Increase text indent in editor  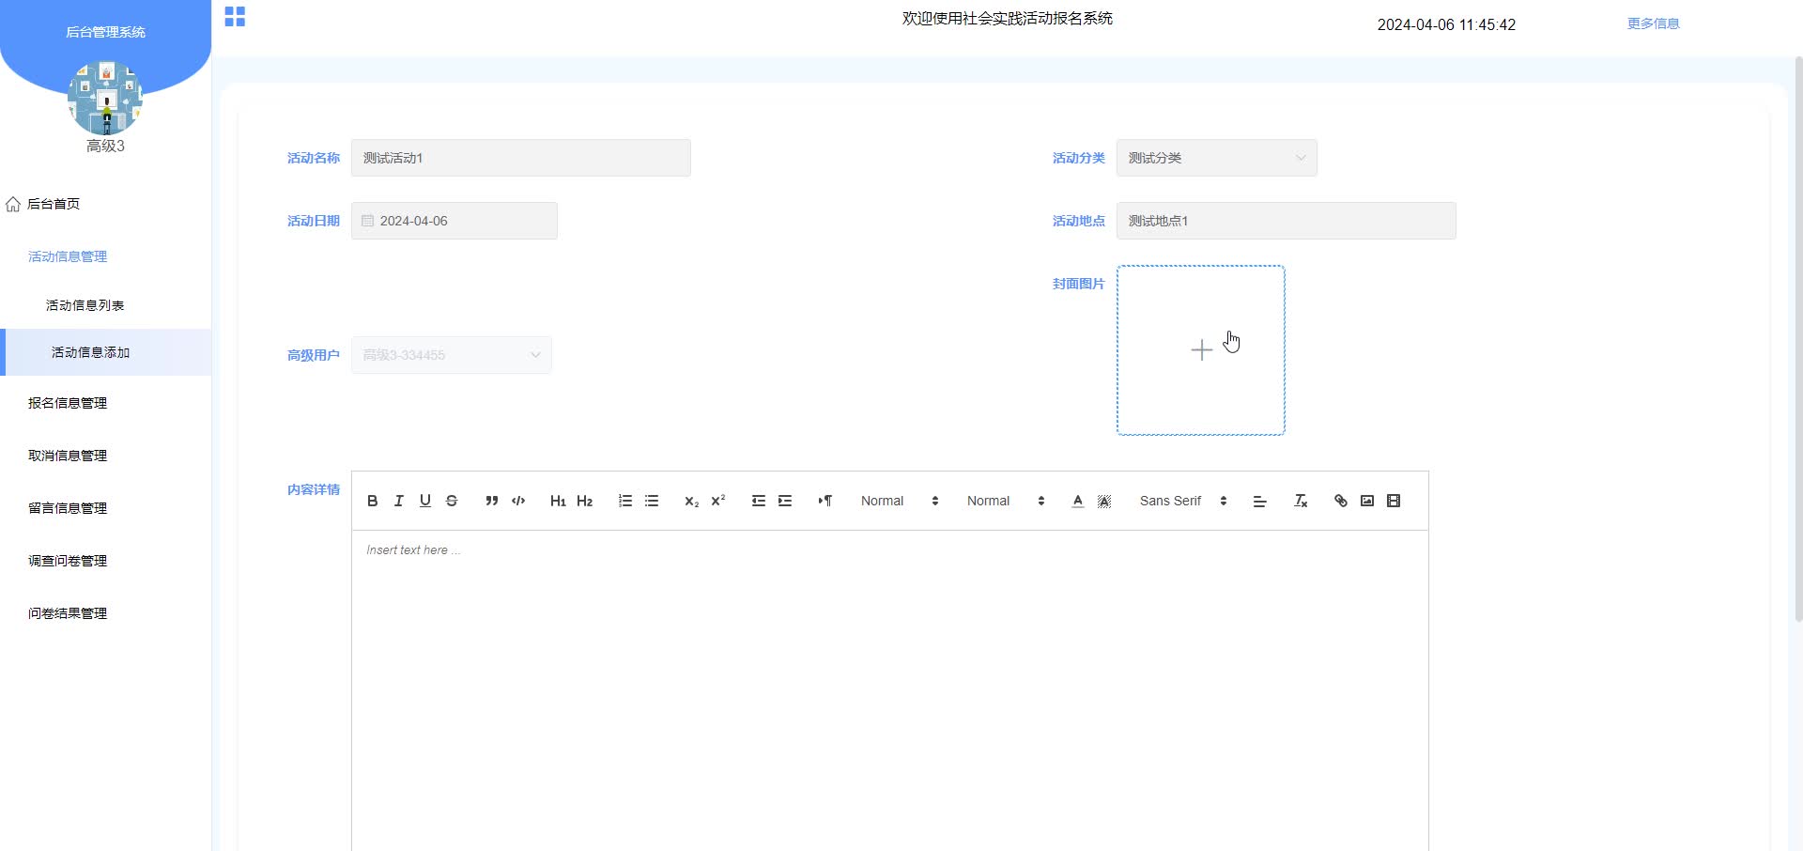[785, 501]
